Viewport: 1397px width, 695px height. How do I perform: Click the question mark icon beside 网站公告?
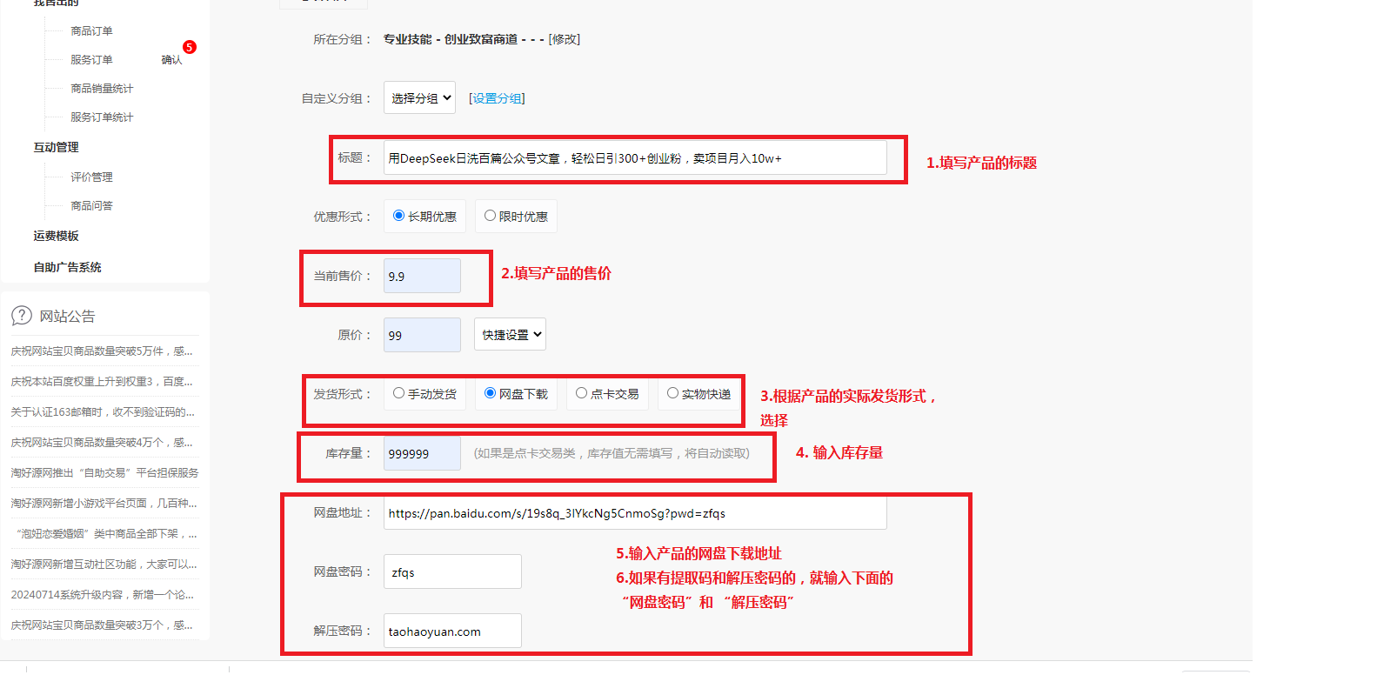coord(22,316)
